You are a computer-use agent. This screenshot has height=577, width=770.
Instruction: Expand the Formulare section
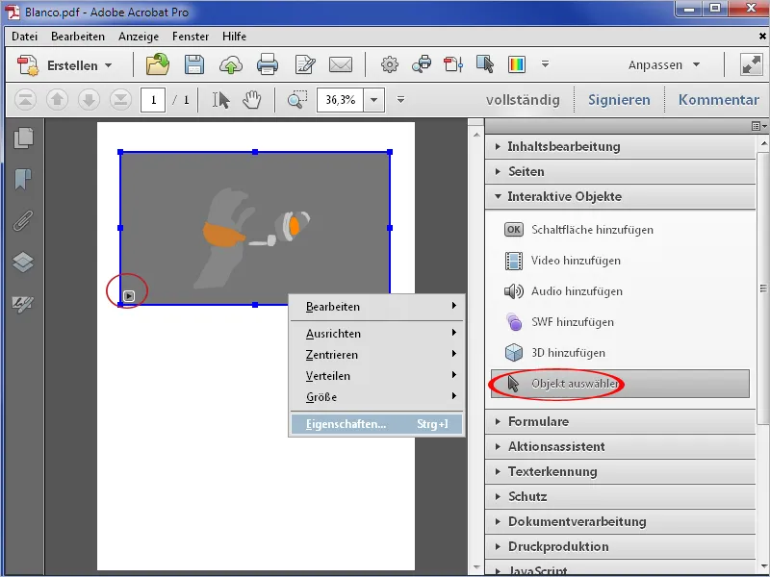(x=620, y=421)
